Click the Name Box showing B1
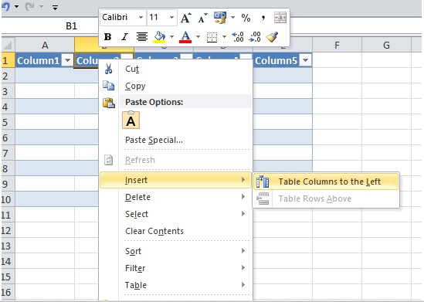 click(x=71, y=26)
